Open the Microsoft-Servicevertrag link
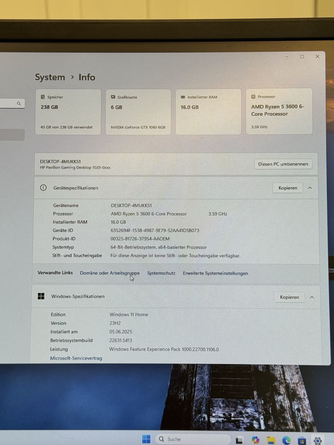 (76, 358)
